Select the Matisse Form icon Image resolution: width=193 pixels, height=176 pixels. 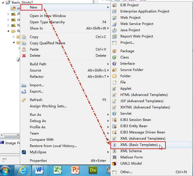114,157
